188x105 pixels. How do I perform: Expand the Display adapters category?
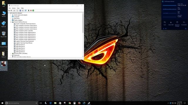(x=11, y=20)
